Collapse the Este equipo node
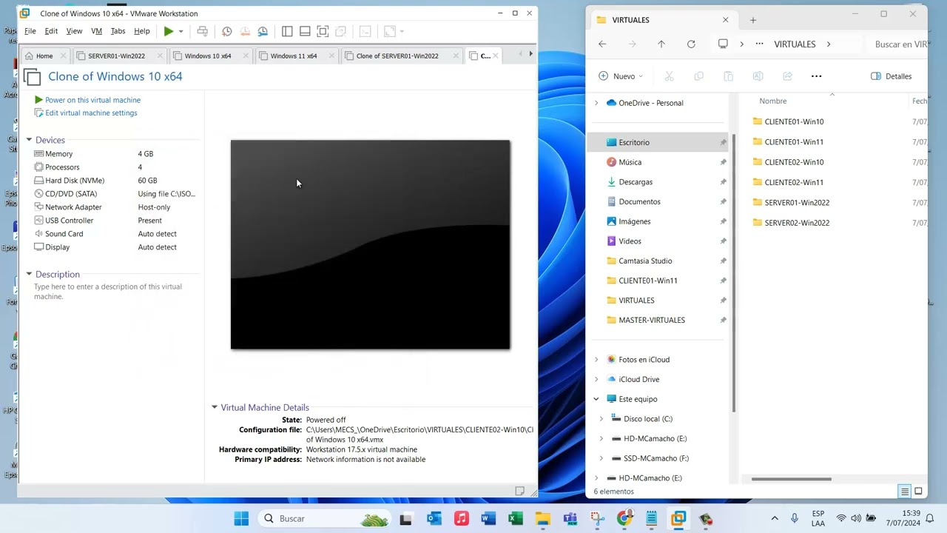This screenshot has height=533, width=947. 596,399
